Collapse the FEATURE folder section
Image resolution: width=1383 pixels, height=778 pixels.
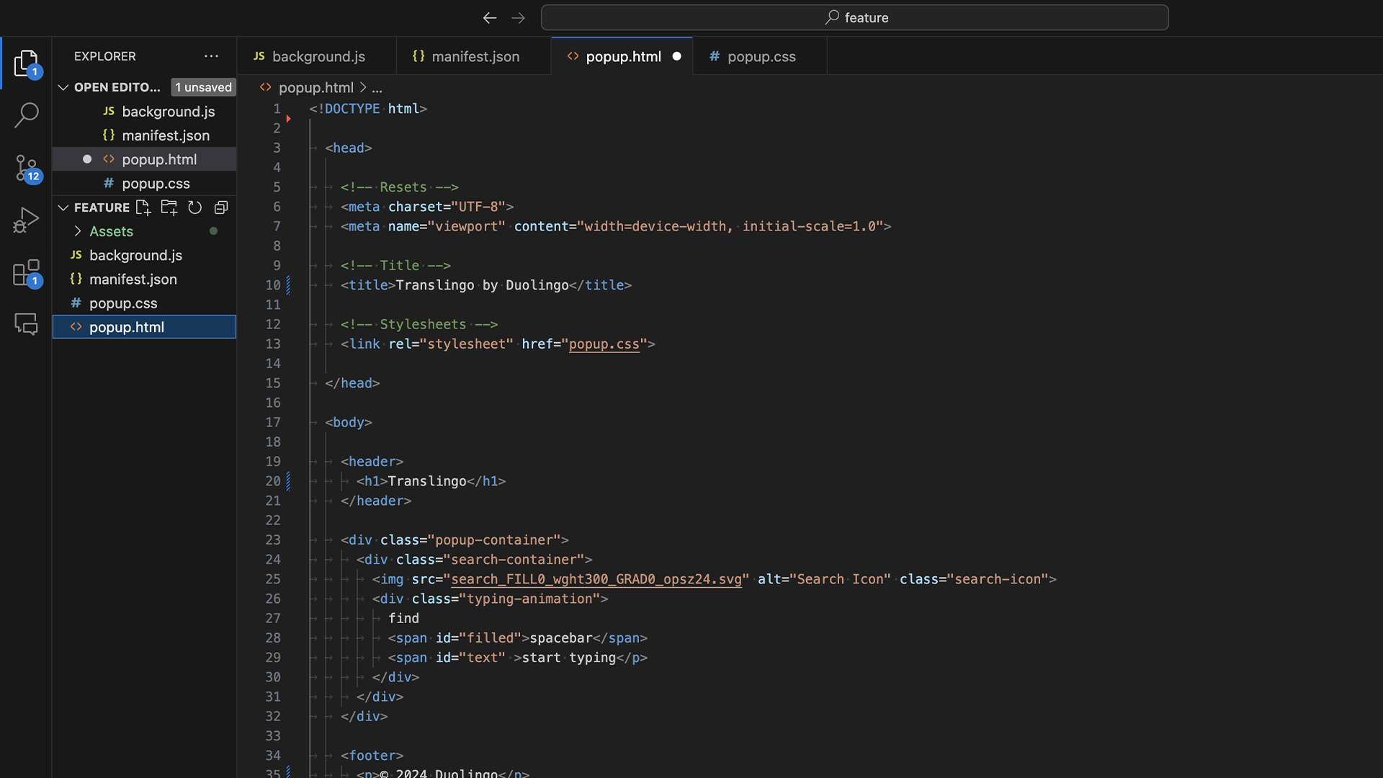point(63,207)
